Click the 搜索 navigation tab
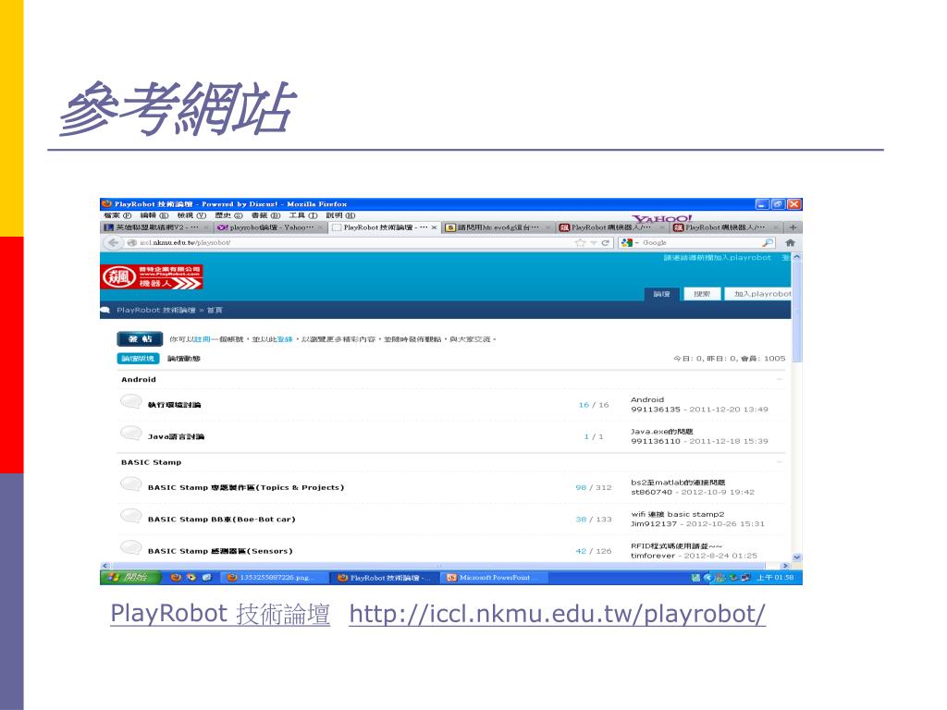This screenshot has width=947, height=710. pos(702,294)
